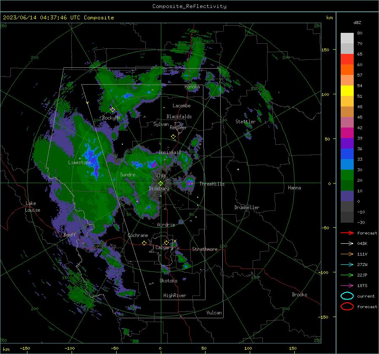
Task: Click the Didsbury town label
Action: coord(159,189)
